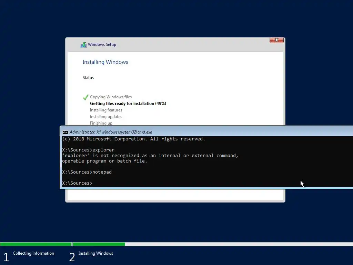Click the 'Windows Setup' title text
353x265 pixels.
[102, 45]
